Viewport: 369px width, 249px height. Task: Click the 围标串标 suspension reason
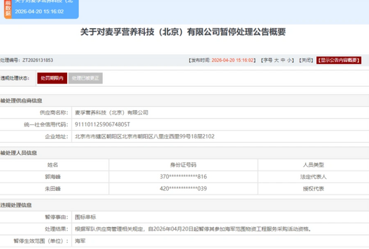(x=84, y=218)
